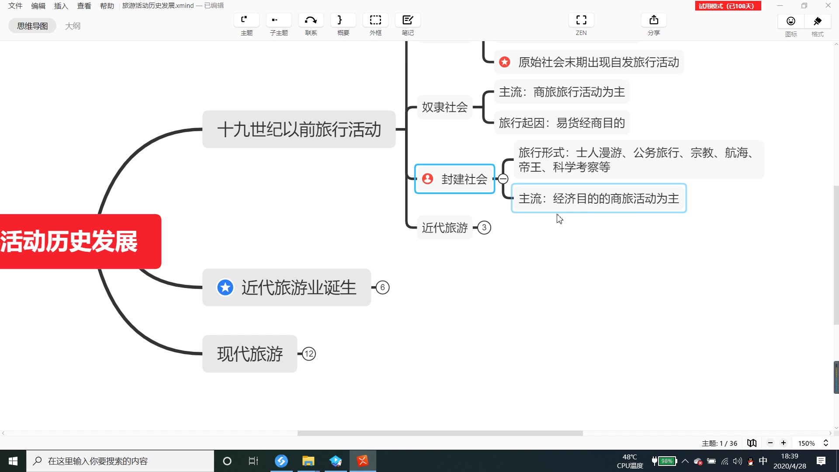839x472 pixels.
Task: Click the horizontal scrollbar thumb
Action: pyautogui.click(x=440, y=433)
